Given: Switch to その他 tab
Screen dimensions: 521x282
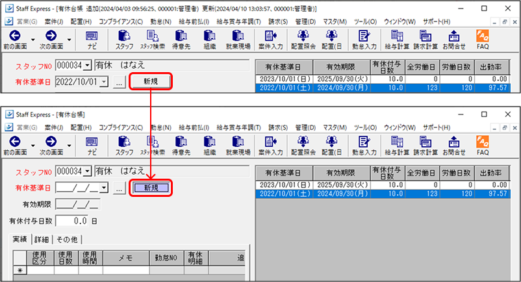Looking at the screenshot, I should 67,240.
